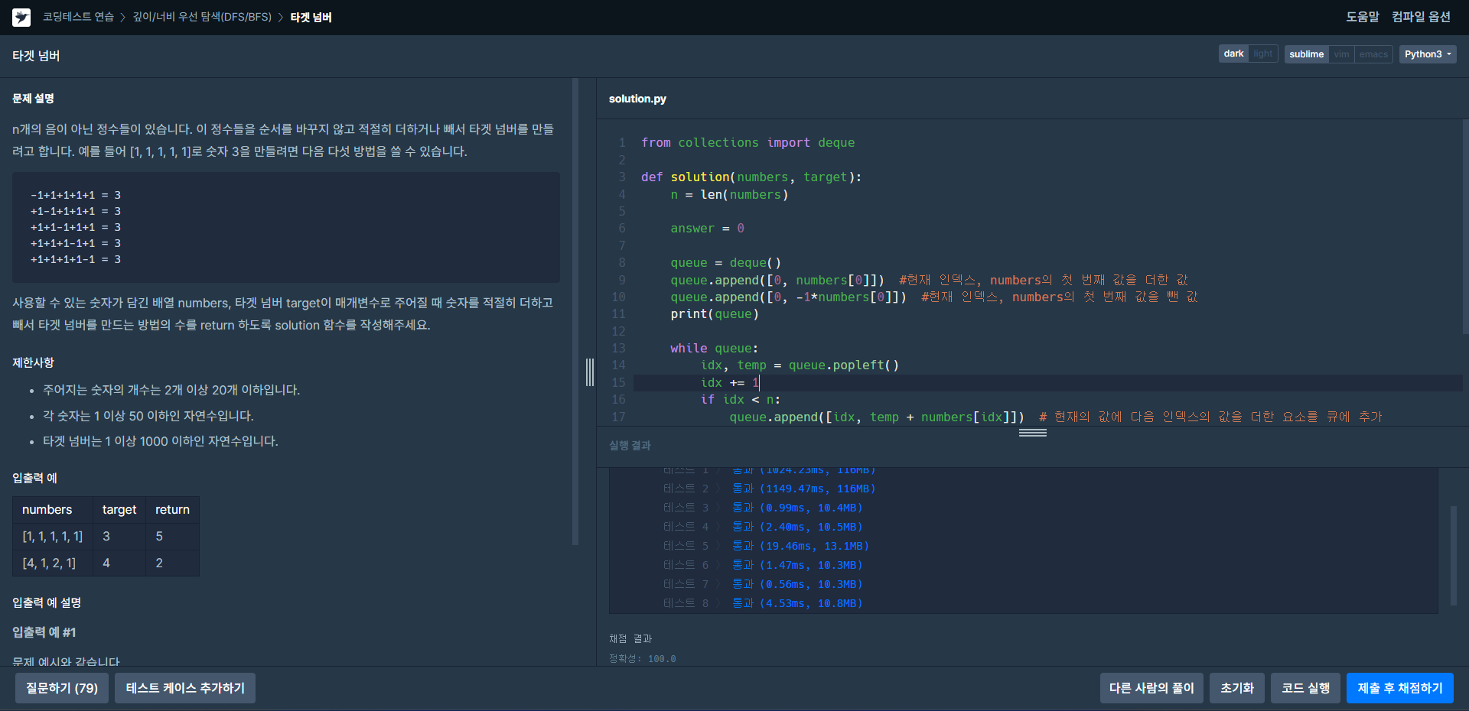1469x711 pixels.
Task: Click the '정확성: 100.0' score text
Action: (643, 658)
